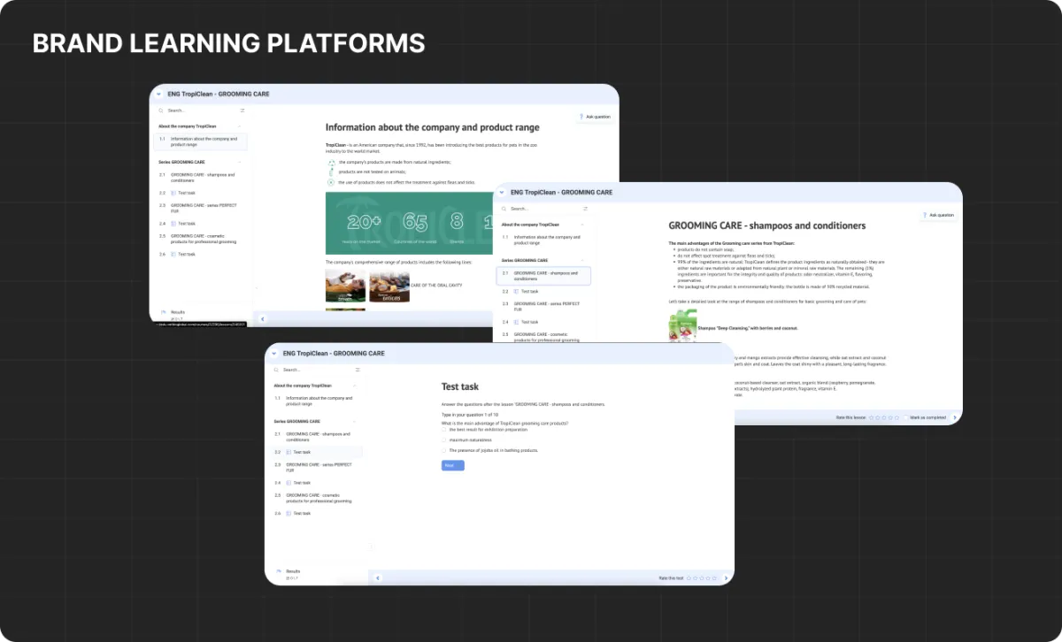This screenshot has width=1062, height=642.
Task: Select answer 'The presence of jojoba oil'
Action: point(444,450)
